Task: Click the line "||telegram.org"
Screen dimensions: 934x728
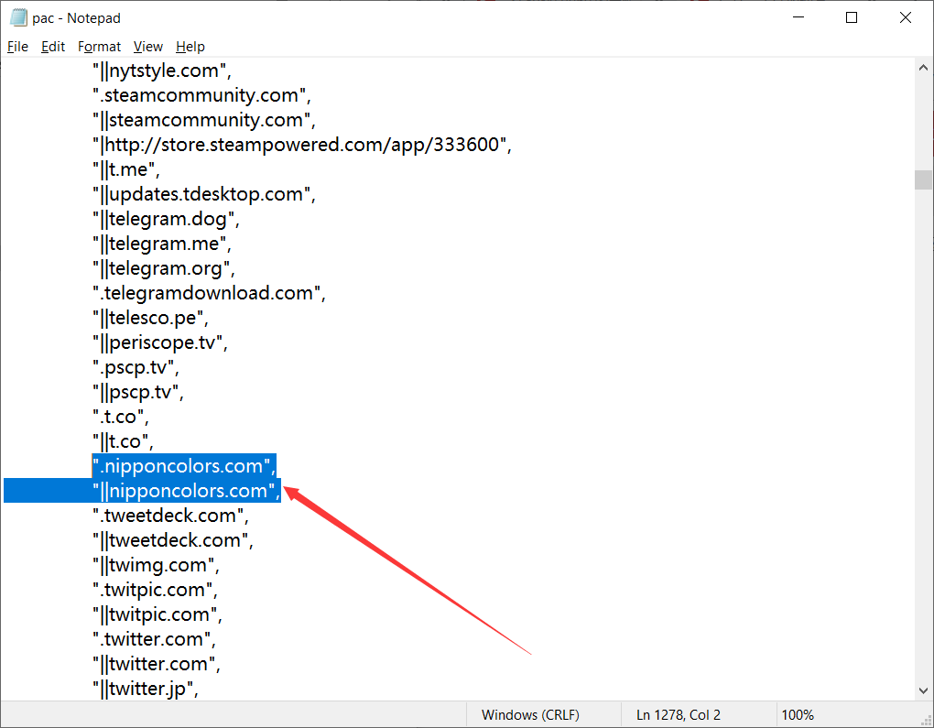Action: click(x=164, y=268)
